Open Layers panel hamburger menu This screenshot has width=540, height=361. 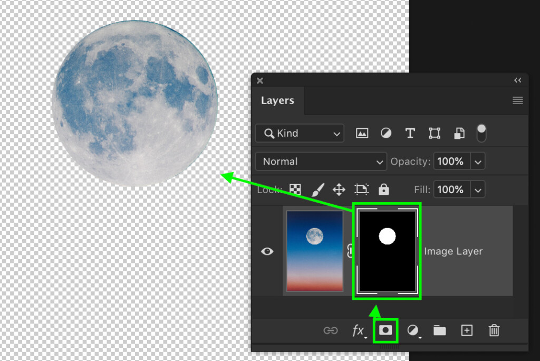518,100
